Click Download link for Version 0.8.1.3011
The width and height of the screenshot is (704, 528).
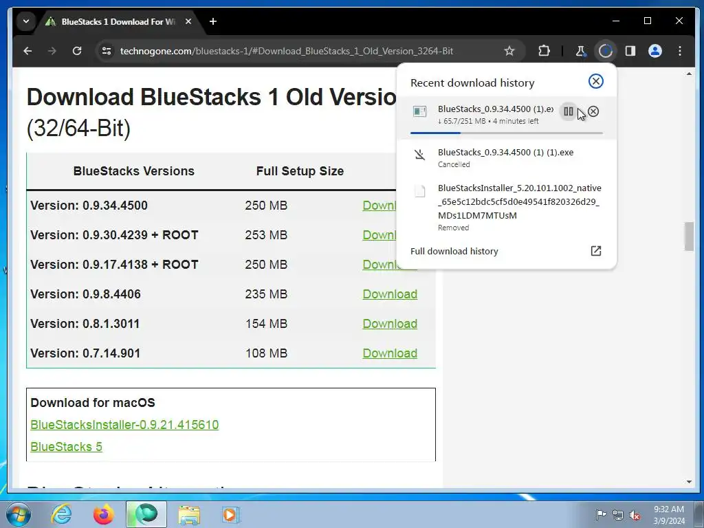pyautogui.click(x=390, y=324)
